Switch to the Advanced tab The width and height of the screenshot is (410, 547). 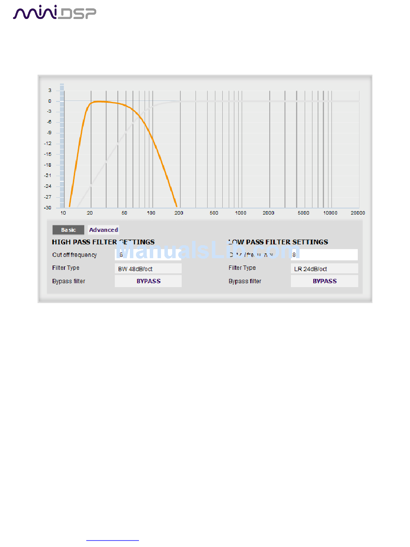(104, 230)
